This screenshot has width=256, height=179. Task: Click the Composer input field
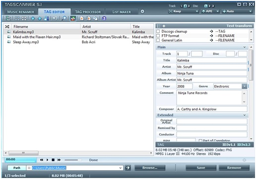coord(212,109)
